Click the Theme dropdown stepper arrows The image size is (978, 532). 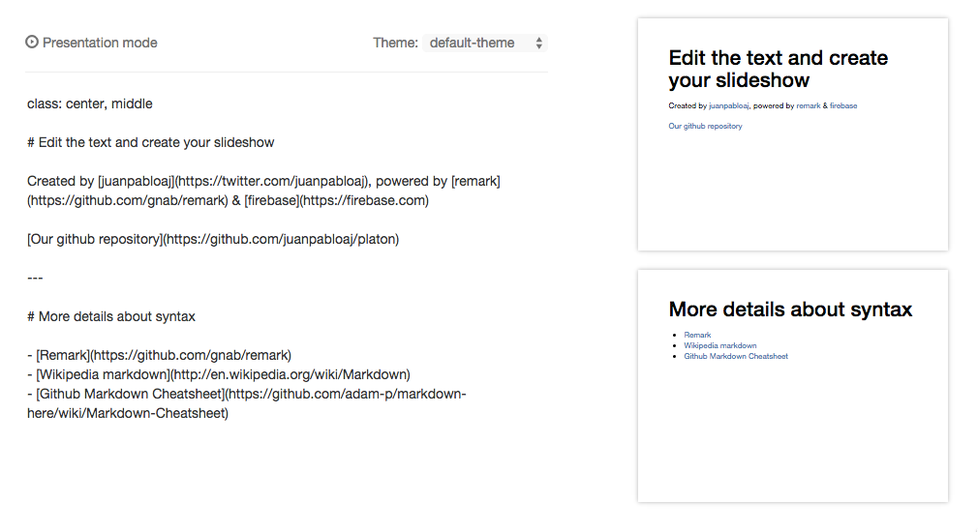pos(539,43)
